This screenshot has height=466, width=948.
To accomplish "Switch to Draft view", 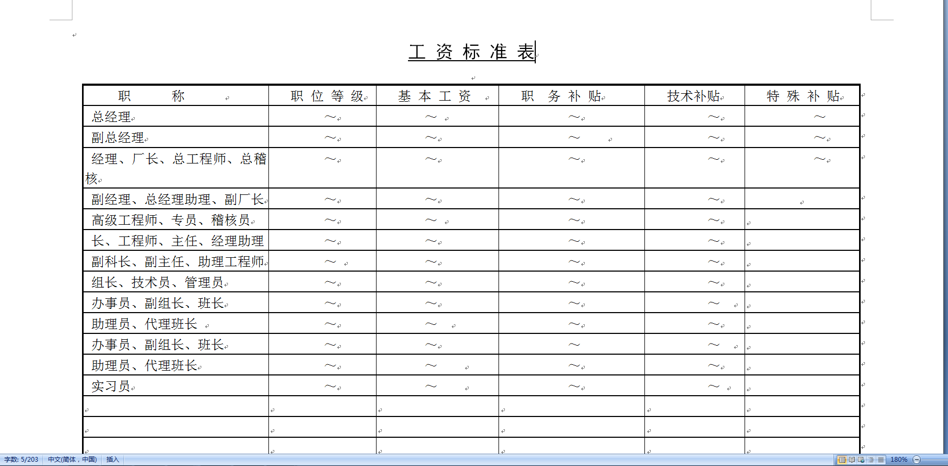I will (x=880, y=460).
